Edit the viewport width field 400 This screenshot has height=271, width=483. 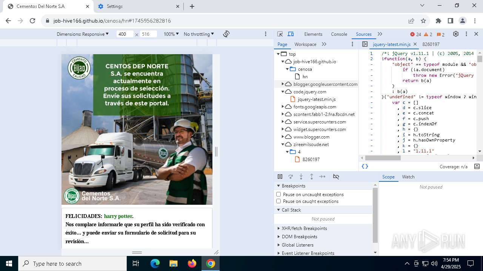pyautogui.click(x=125, y=34)
